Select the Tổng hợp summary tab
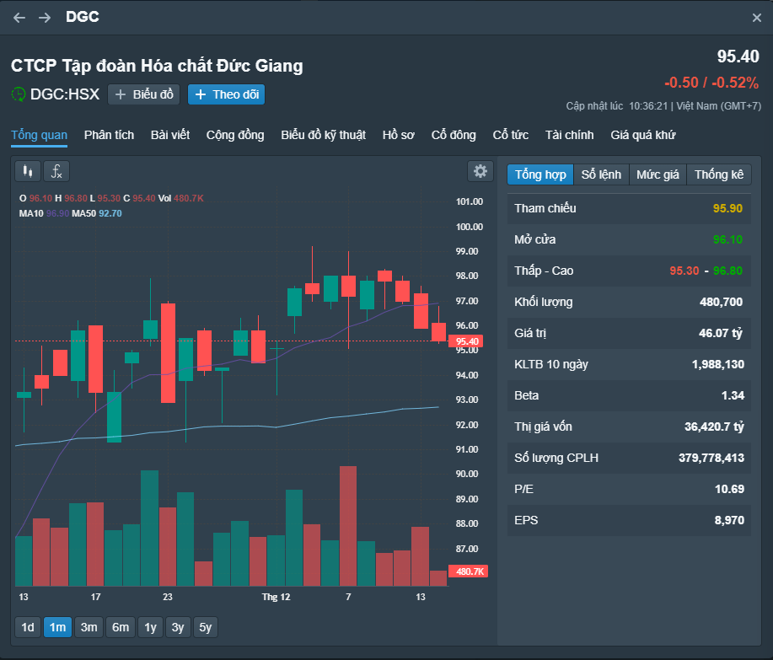 point(540,174)
